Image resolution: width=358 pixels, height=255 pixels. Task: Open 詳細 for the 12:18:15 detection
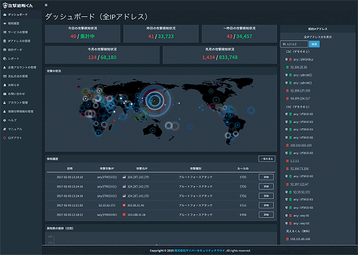(x=266, y=215)
